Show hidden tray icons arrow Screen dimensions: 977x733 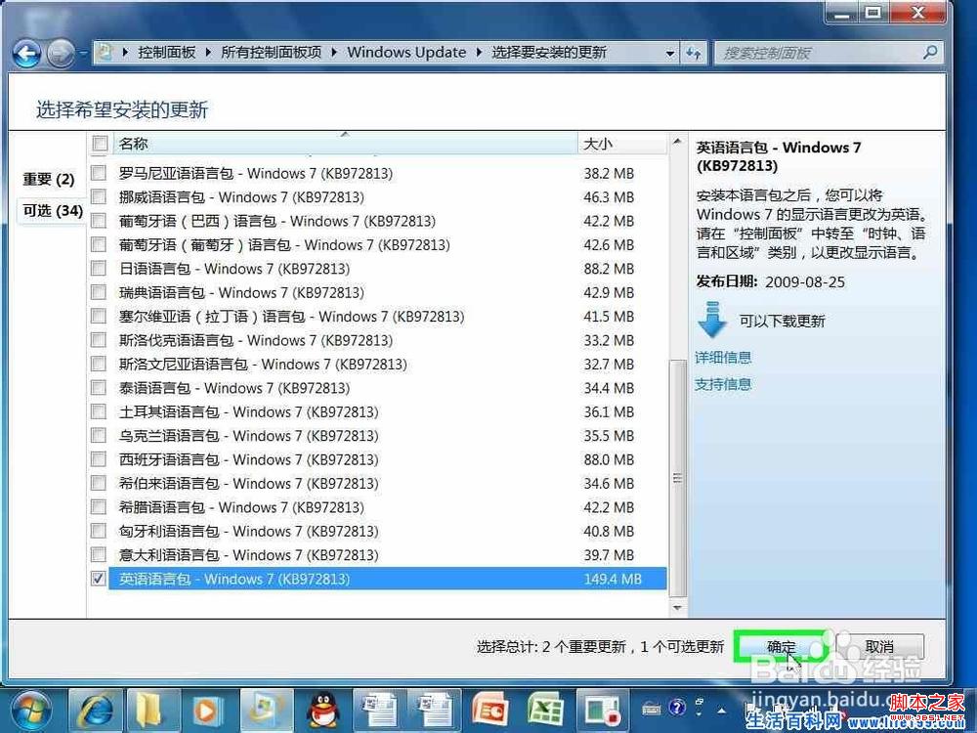coord(722,710)
